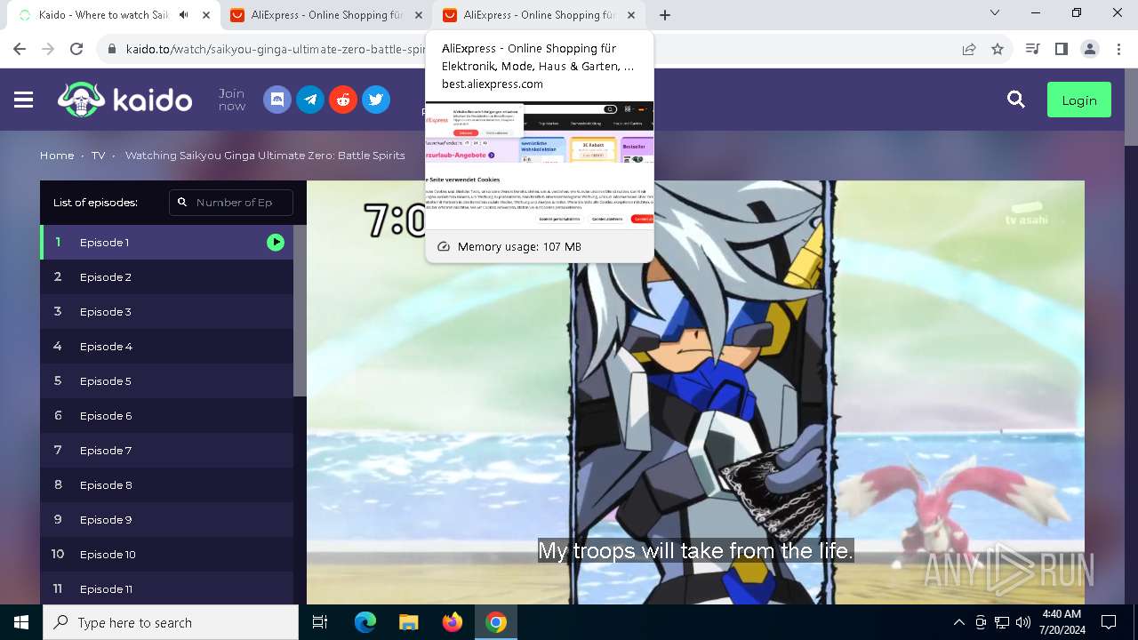Select Episode 3 in the list
Viewport: 1138px width, 640px height.
coord(166,311)
